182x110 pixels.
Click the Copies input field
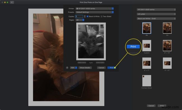point(79,16)
